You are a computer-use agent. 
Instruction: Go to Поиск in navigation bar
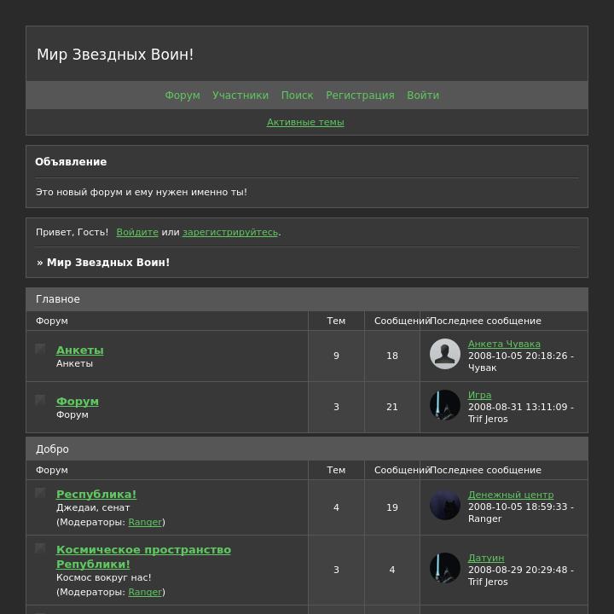298,96
